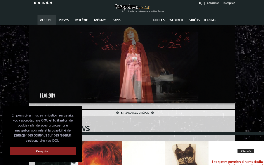Open the black corset news thumbnail
This screenshot has width=264, height=165.
187,153
